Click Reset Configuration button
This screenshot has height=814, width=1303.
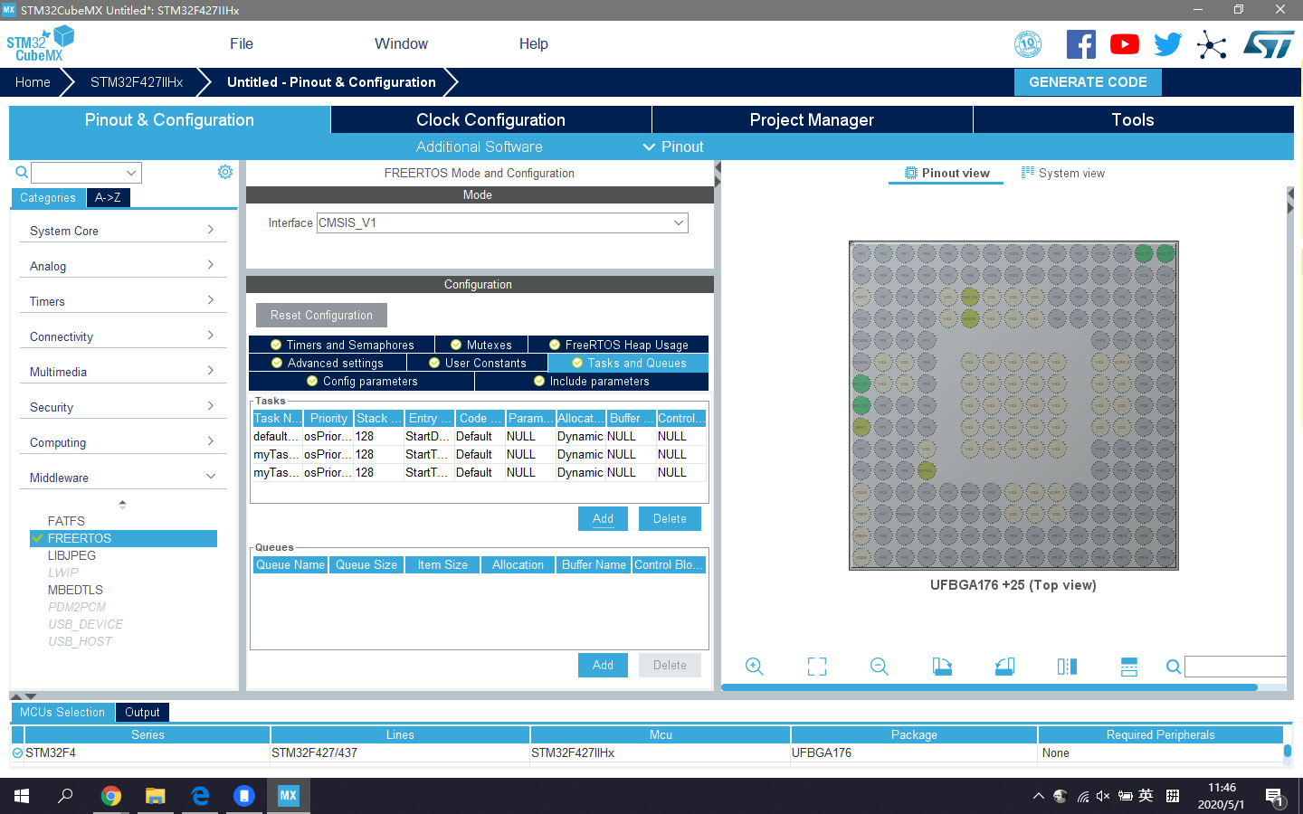321,315
